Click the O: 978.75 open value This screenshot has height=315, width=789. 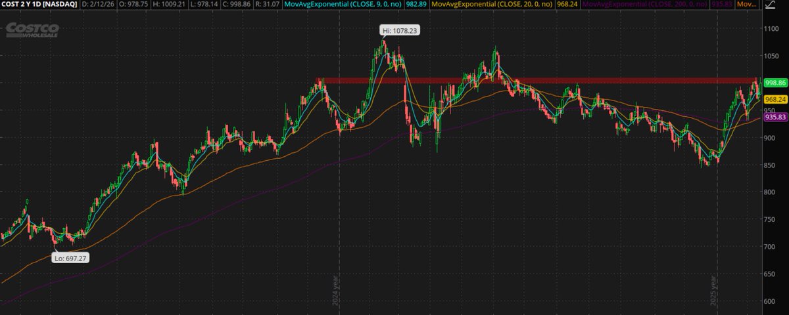133,5
